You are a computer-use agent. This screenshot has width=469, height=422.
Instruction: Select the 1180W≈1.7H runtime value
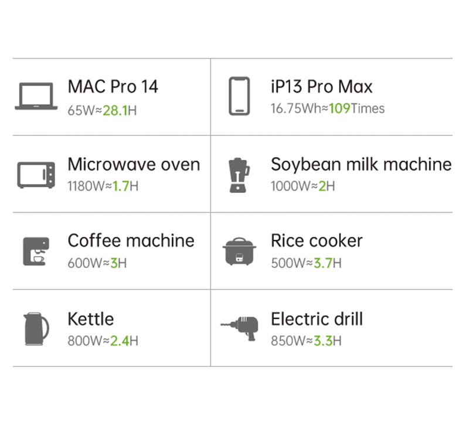[103, 186]
